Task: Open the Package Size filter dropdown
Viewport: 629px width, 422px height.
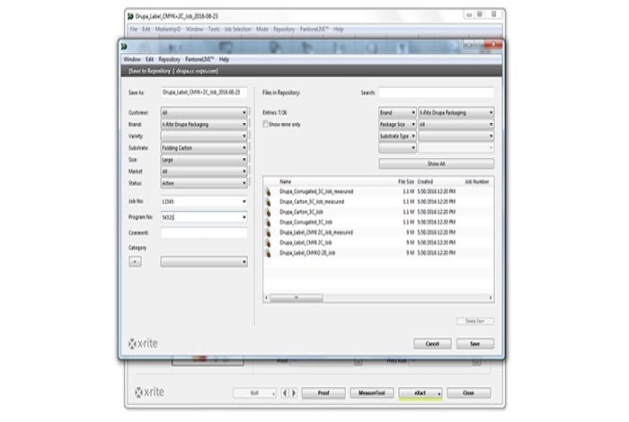Action: (x=397, y=125)
